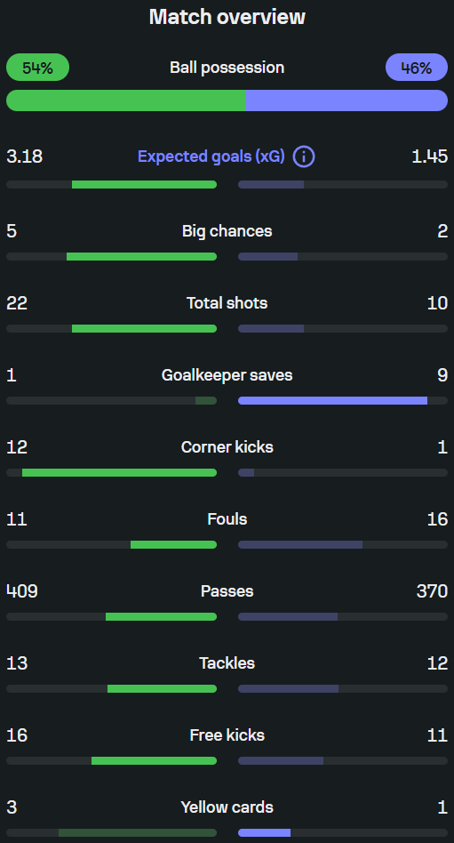Click the Ball possession label
This screenshot has width=454, height=843.
coord(227,68)
